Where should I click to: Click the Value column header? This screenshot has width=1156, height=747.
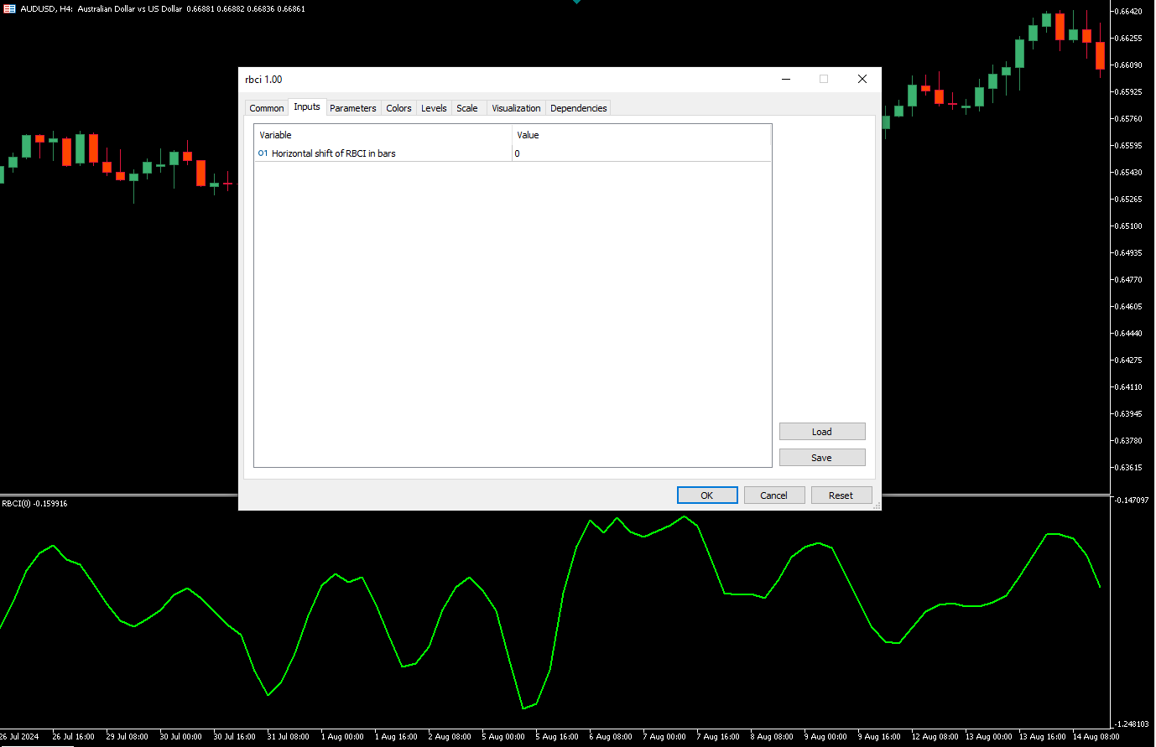(x=641, y=135)
